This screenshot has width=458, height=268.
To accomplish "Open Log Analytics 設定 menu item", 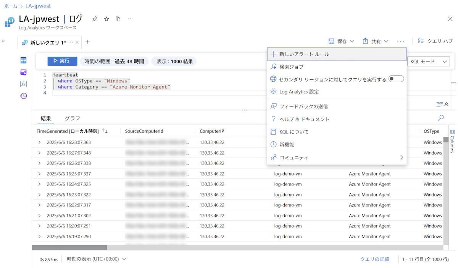I will pyautogui.click(x=337, y=92).
